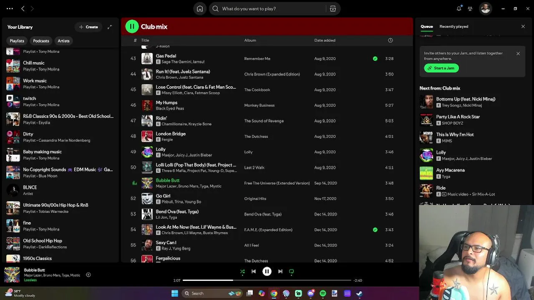The image size is (534, 300).
Task: Open the Dirty playlist
Action: coord(60,137)
